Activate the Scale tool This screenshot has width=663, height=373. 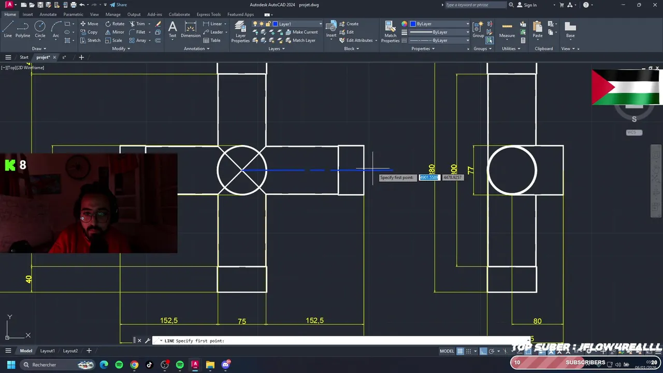click(x=113, y=40)
